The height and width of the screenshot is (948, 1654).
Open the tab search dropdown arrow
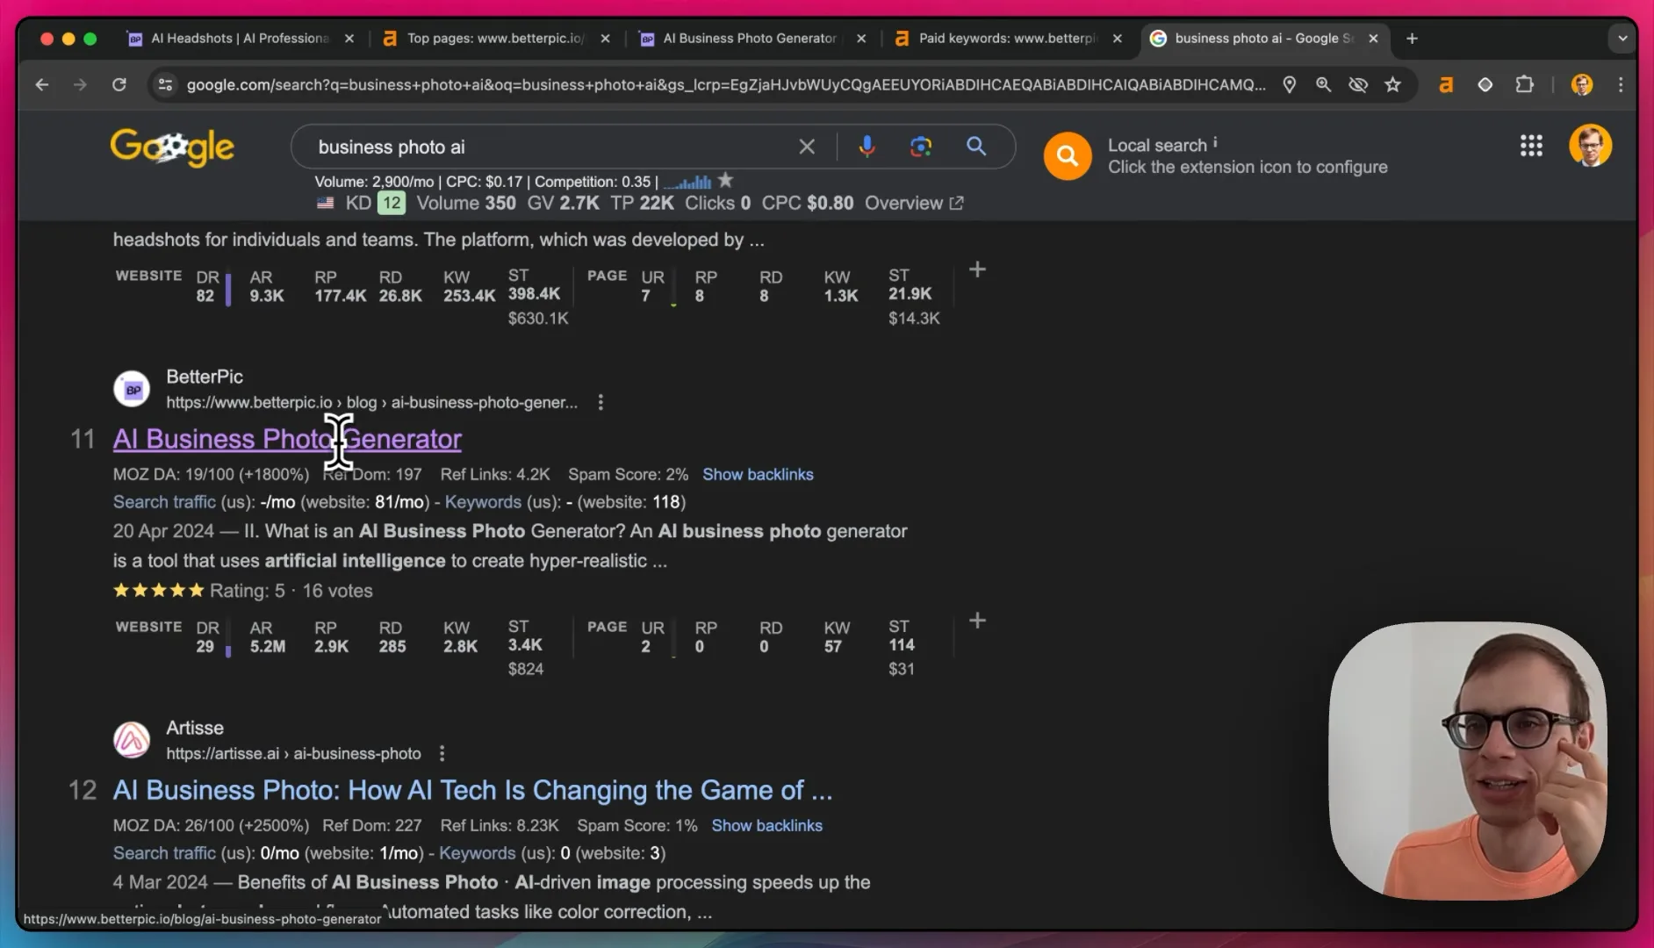click(x=1622, y=39)
